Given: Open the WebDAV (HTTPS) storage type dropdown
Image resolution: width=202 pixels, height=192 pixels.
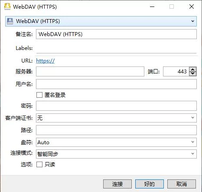Looking at the screenshot, I should (101, 21).
